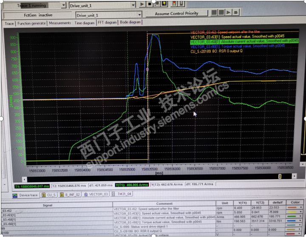Click the yellow trace toolbar icon
306x237 pixels.
164,4
